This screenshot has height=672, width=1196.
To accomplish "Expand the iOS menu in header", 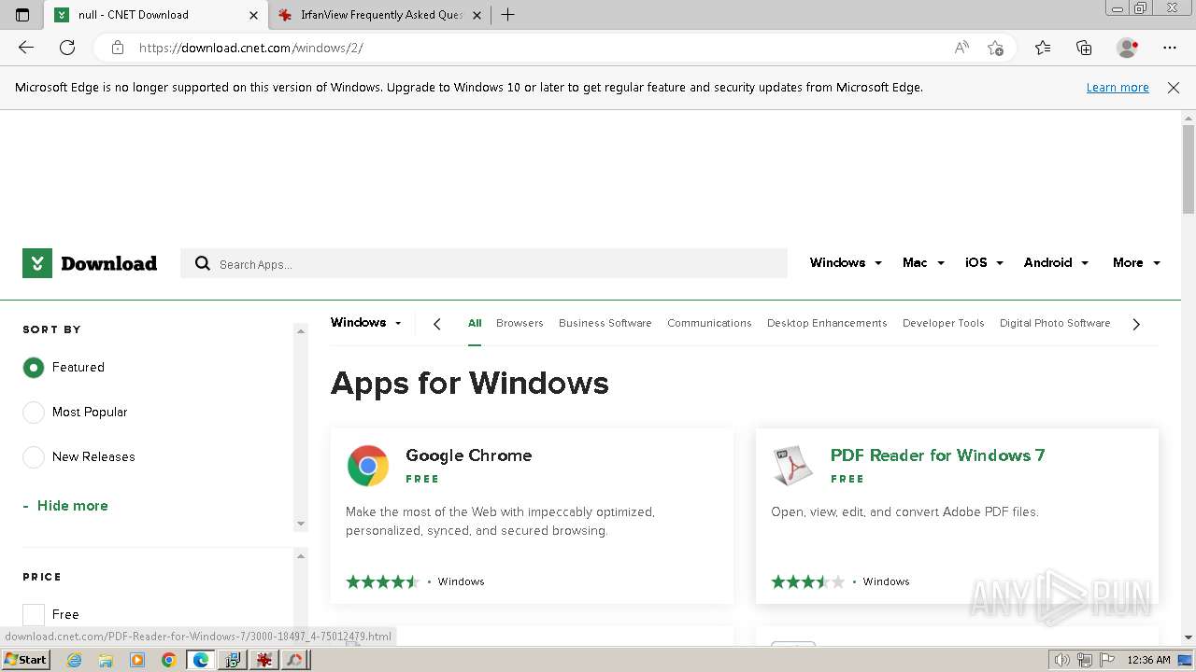I will 984,263.
